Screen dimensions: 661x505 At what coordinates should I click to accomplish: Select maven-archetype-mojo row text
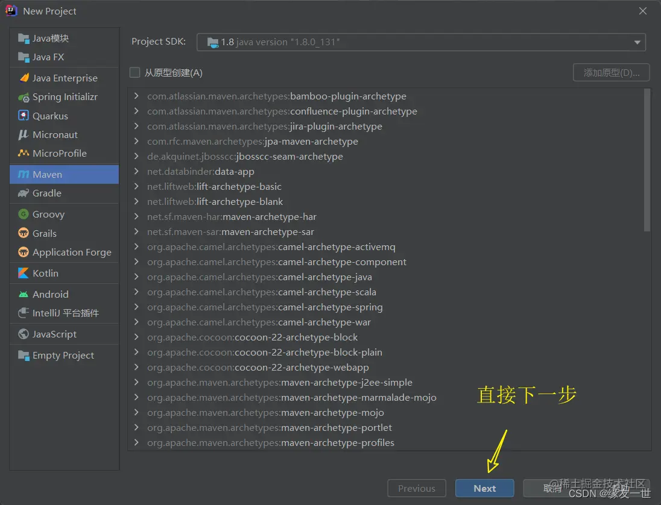tap(265, 413)
